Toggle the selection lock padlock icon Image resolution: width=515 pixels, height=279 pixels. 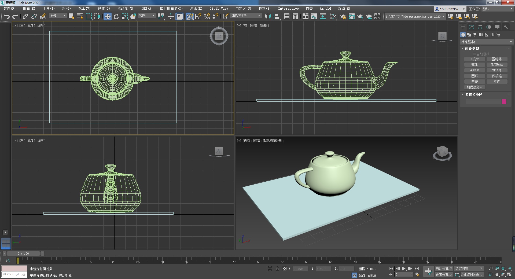(277, 269)
